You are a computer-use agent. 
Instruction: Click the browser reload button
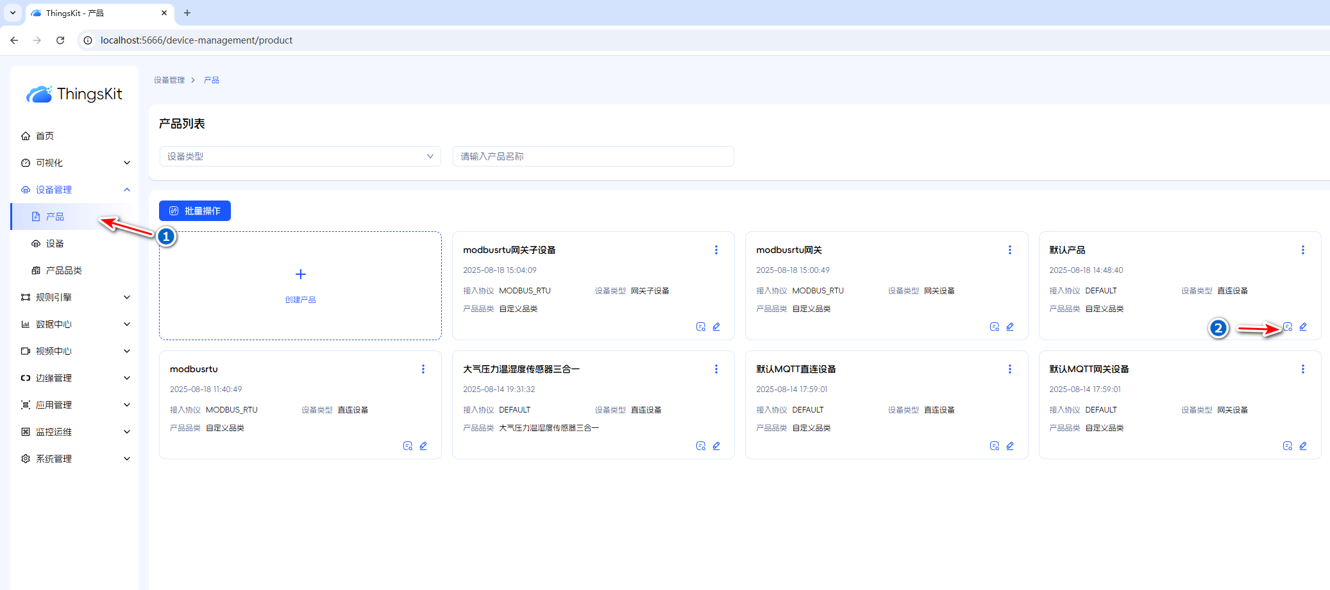click(60, 40)
